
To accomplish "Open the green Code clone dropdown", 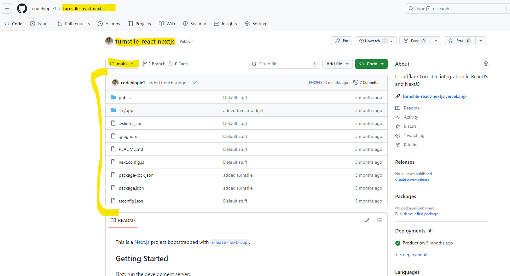I will click(x=371, y=64).
